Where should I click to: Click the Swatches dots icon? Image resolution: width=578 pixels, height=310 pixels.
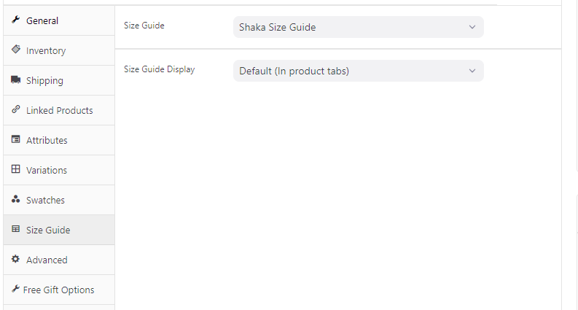tap(15, 199)
